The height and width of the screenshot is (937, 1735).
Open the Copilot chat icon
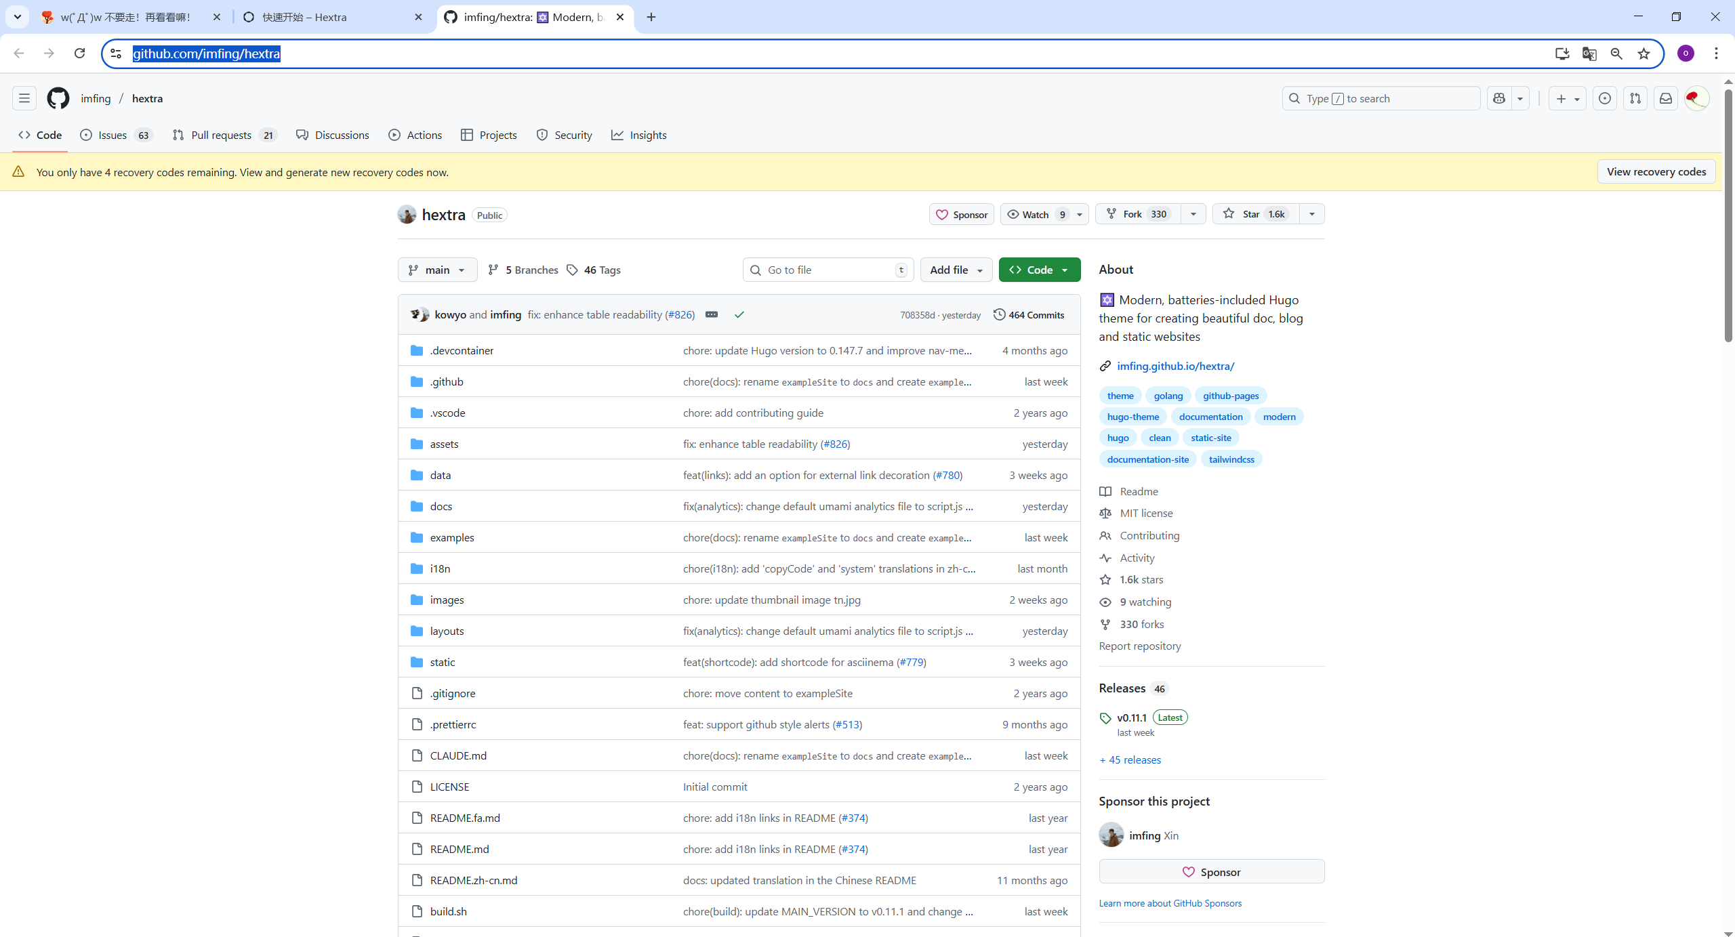(1499, 98)
